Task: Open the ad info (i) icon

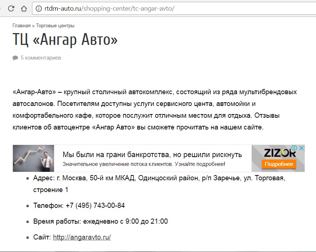Action: point(294,148)
